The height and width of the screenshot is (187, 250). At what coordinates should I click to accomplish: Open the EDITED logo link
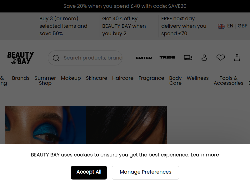point(144,58)
